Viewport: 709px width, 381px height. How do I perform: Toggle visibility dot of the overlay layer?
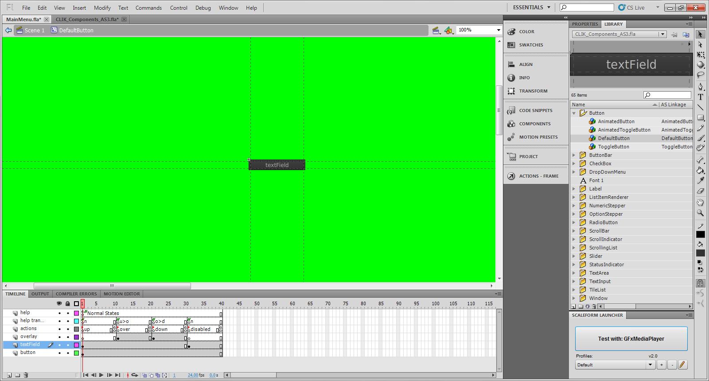59,337
